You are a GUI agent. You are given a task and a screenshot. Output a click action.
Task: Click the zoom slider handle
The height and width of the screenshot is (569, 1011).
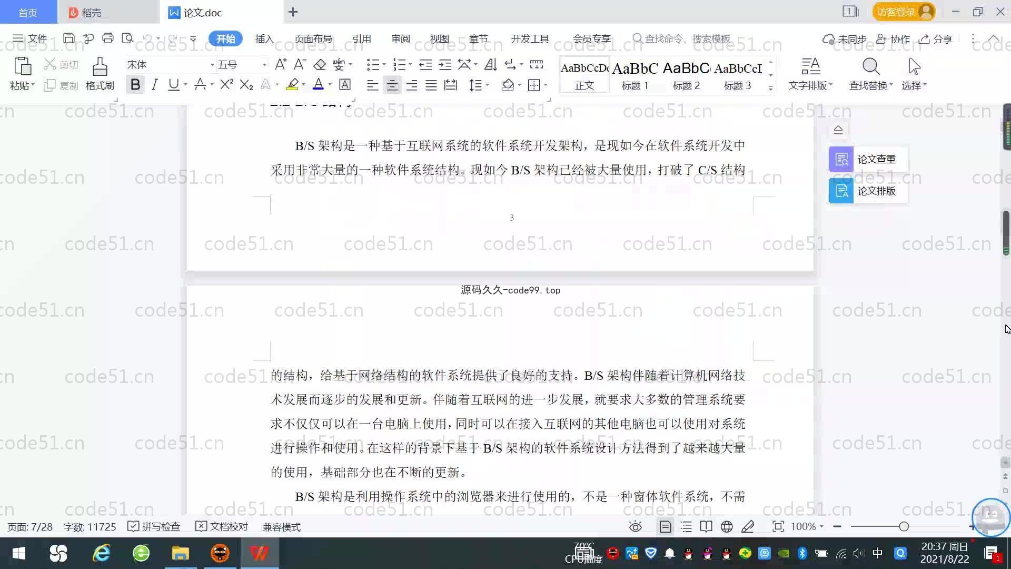[904, 526]
